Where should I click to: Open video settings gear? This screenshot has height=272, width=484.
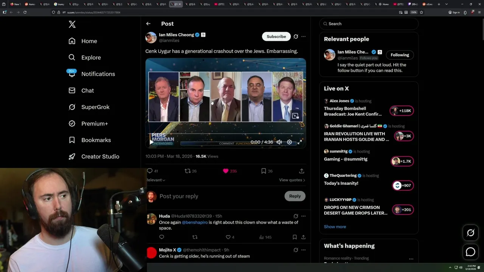coord(289,142)
